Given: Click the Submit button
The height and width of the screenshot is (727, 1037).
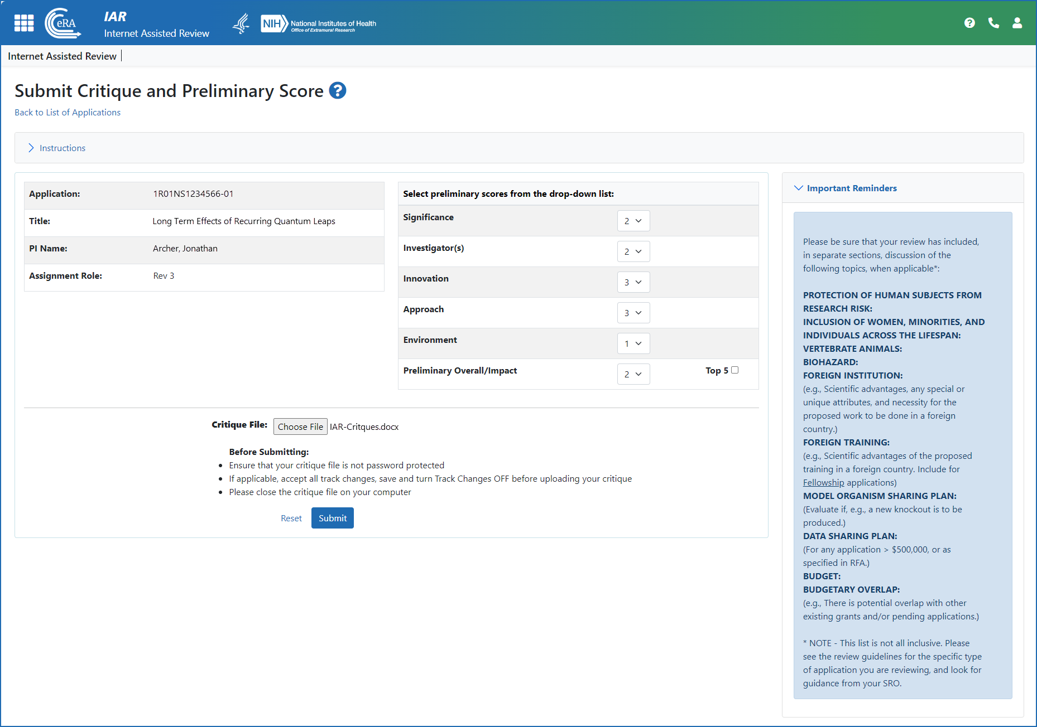Looking at the screenshot, I should click(332, 518).
